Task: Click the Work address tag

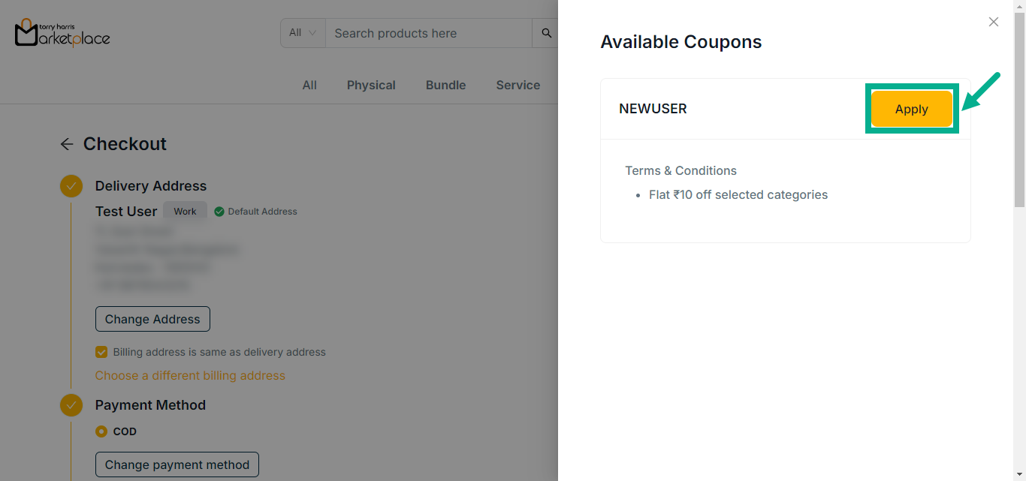Action: (x=185, y=212)
